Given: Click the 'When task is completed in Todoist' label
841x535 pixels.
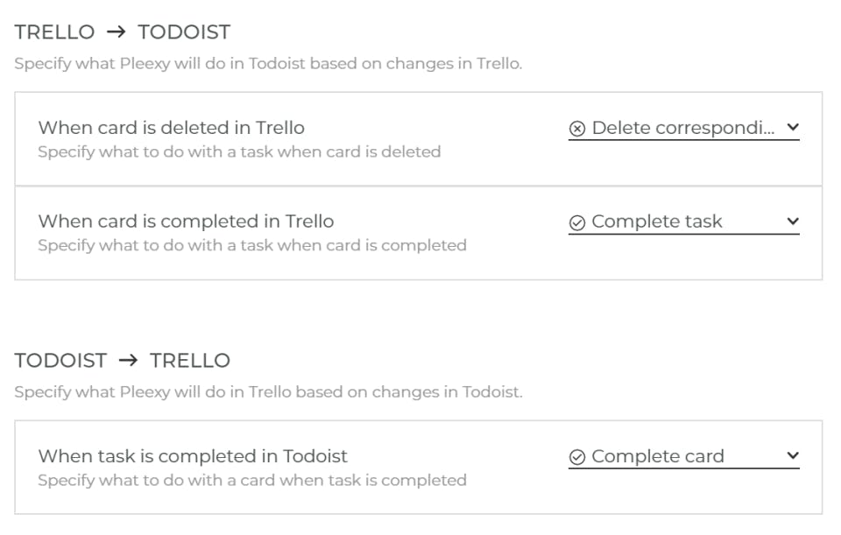Looking at the screenshot, I should point(193,456).
